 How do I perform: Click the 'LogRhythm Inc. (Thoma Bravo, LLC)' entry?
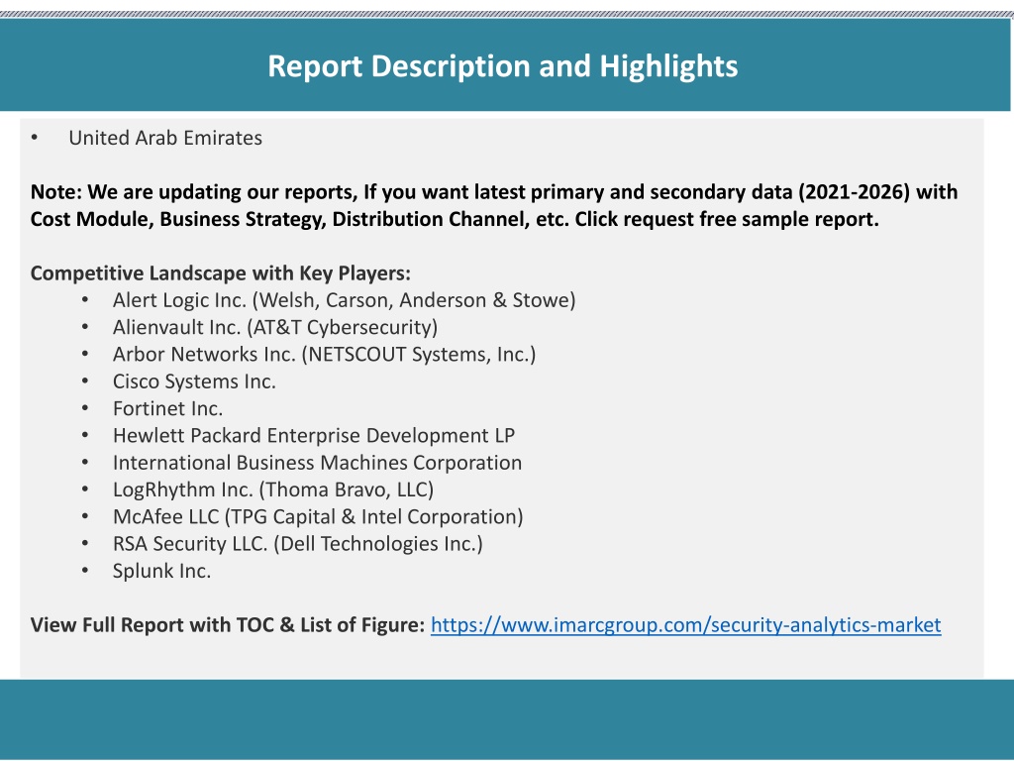click(x=273, y=489)
